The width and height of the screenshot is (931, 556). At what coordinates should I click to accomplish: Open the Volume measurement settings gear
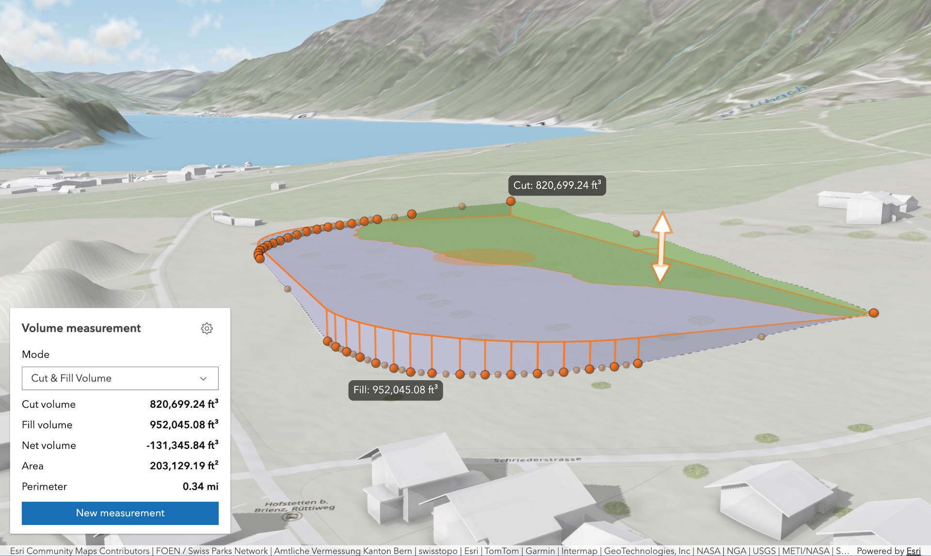207,328
